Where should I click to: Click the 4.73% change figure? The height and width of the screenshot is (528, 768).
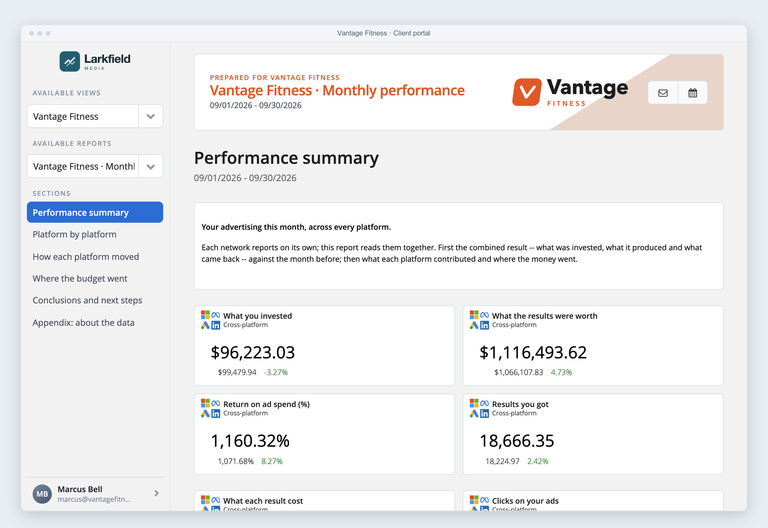pyautogui.click(x=561, y=372)
